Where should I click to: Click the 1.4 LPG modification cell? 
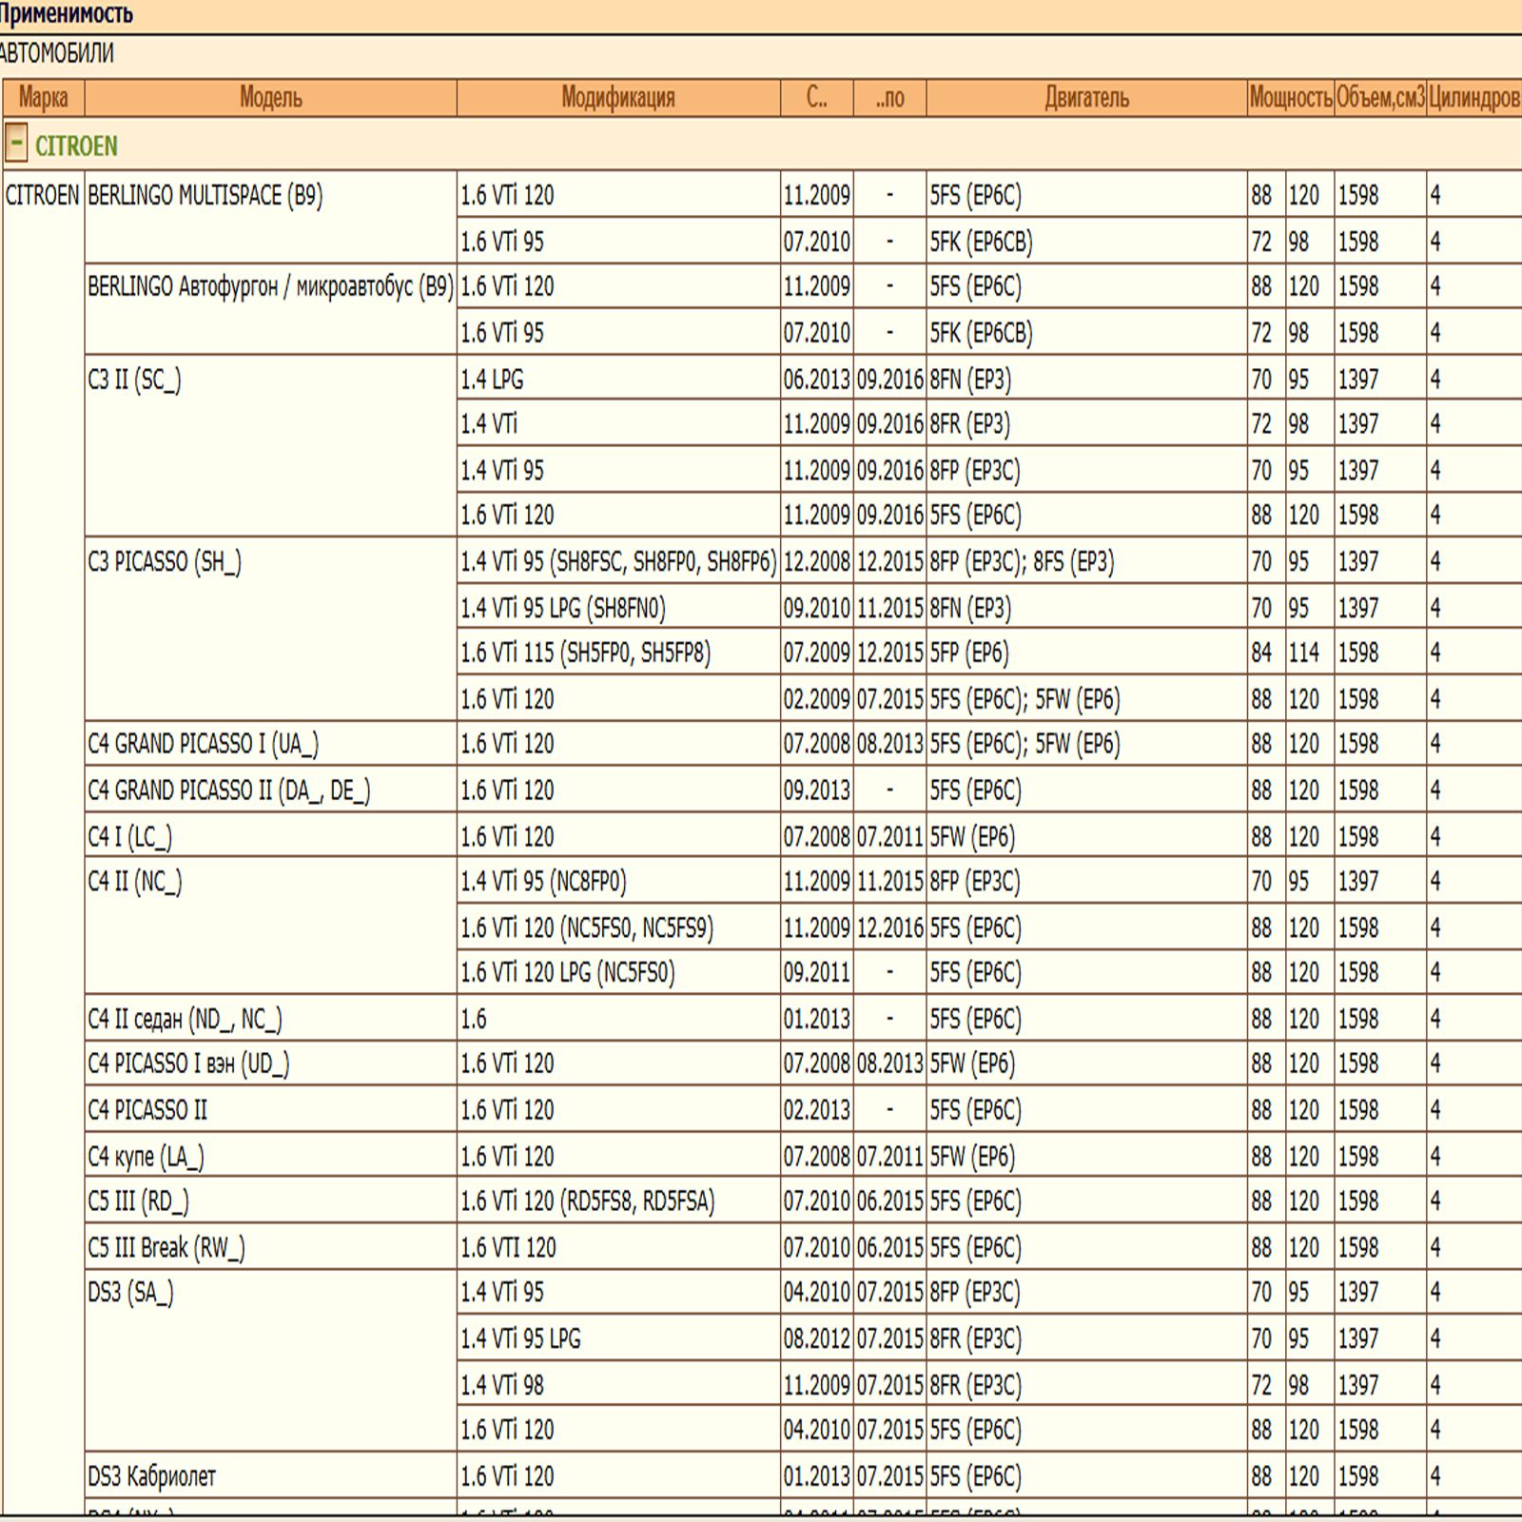click(492, 380)
